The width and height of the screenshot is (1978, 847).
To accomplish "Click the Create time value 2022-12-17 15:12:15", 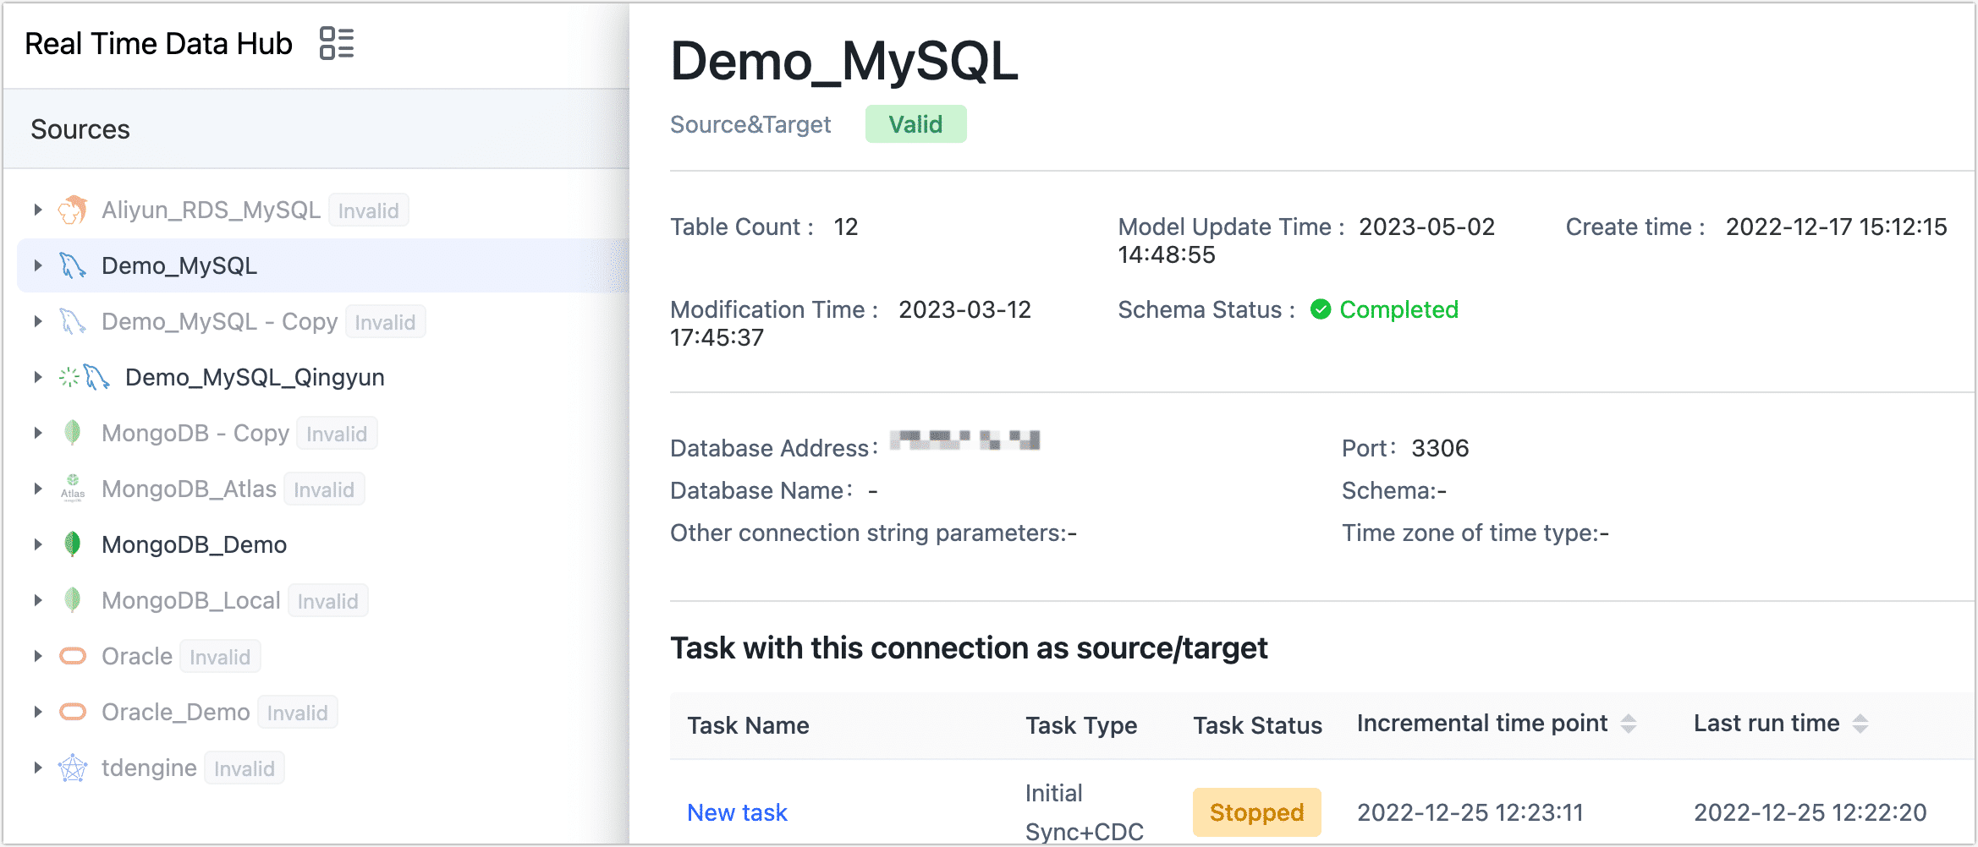I will pyautogui.click(x=1836, y=227).
